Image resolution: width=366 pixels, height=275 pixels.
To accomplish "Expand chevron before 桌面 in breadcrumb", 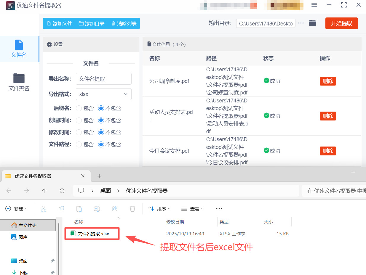I will click(x=93, y=191).
